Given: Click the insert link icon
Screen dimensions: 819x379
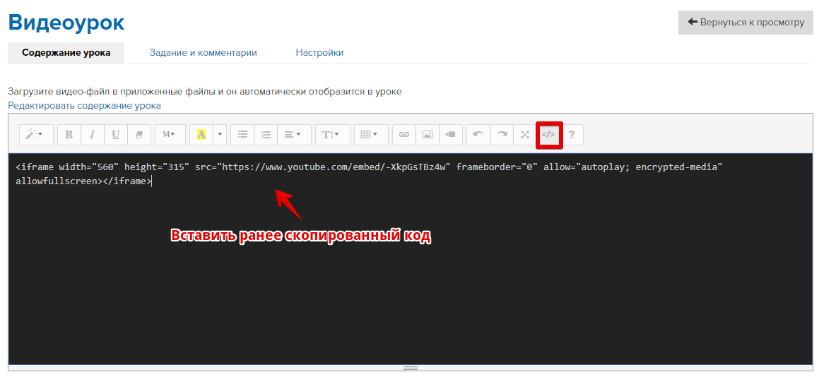Looking at the screenshot, I should [403, 135].
